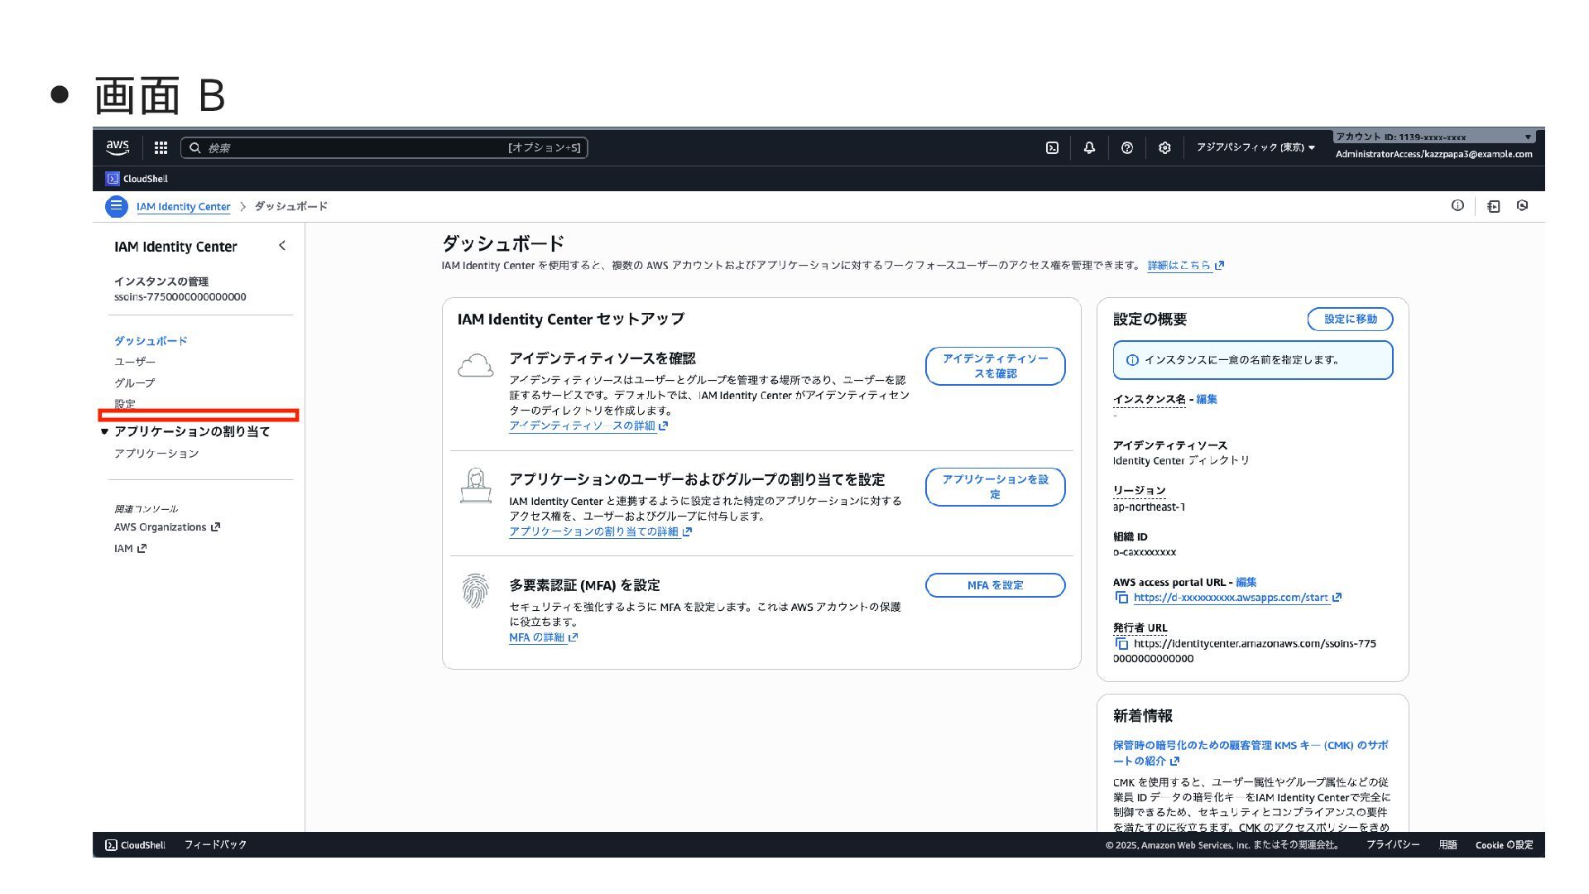Open the AWS services grid menu
This screenshot has width=1589, height=894.
[x=161, y=148]
